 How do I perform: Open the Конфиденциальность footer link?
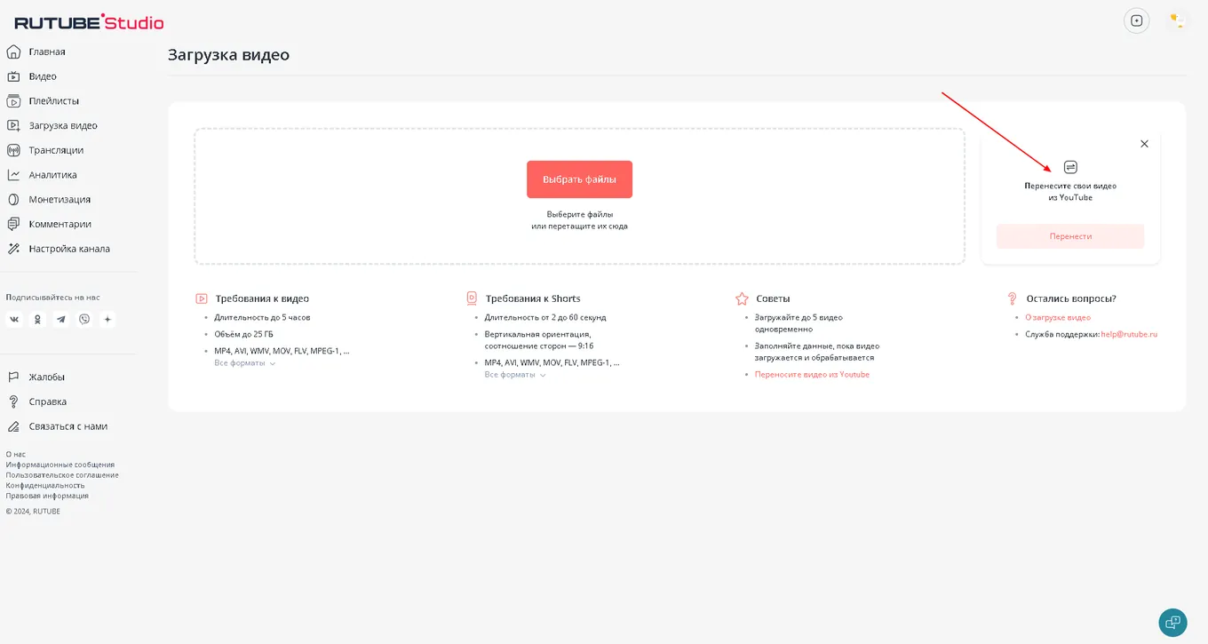point(45,485)
